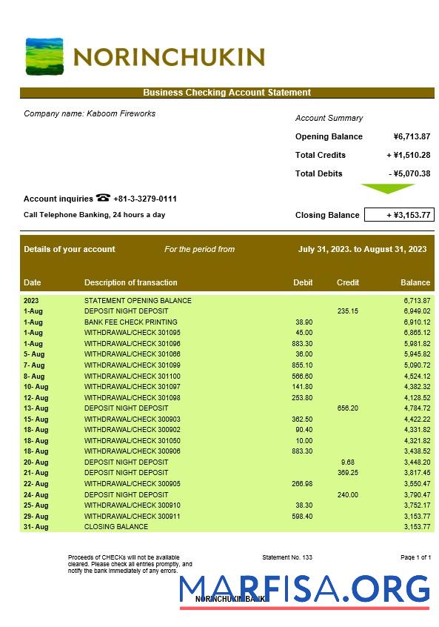
Task: Click the 855.10 debit for check 301099
Action: [x=302, y=365]
